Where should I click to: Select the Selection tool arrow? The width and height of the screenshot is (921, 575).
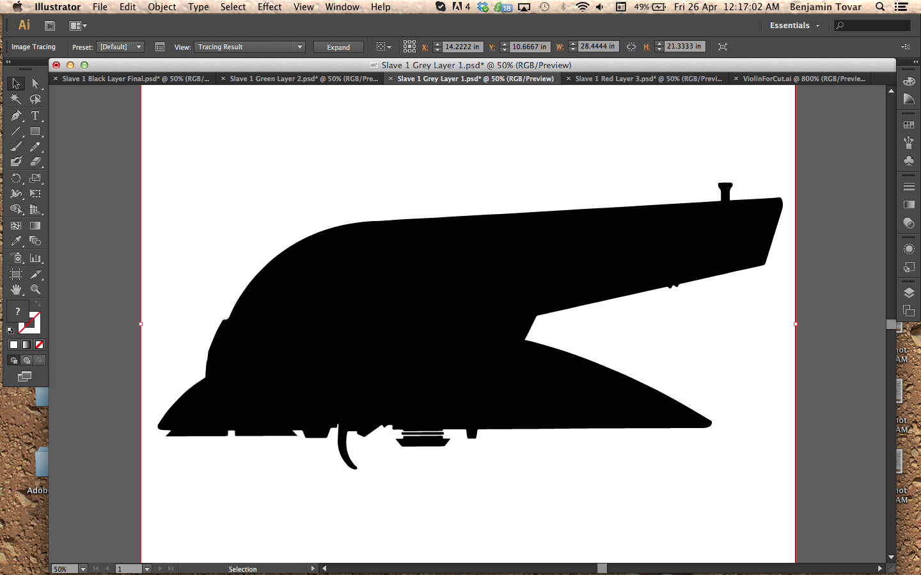pyautogui.click(x=16, y=84)
